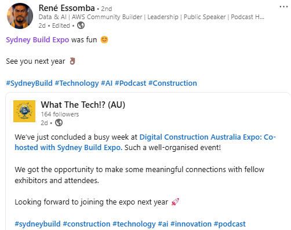291x230 pixels.
Task: Open the #Podcast hashtag in René's post
Action: [x=130, y=83]
